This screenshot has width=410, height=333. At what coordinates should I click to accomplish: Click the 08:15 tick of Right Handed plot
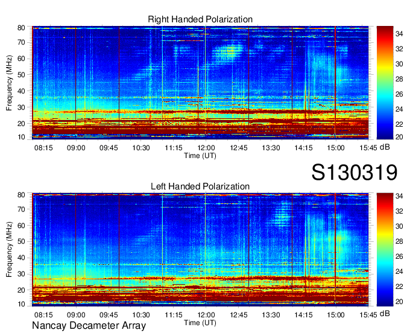click(x=43, y=148)
